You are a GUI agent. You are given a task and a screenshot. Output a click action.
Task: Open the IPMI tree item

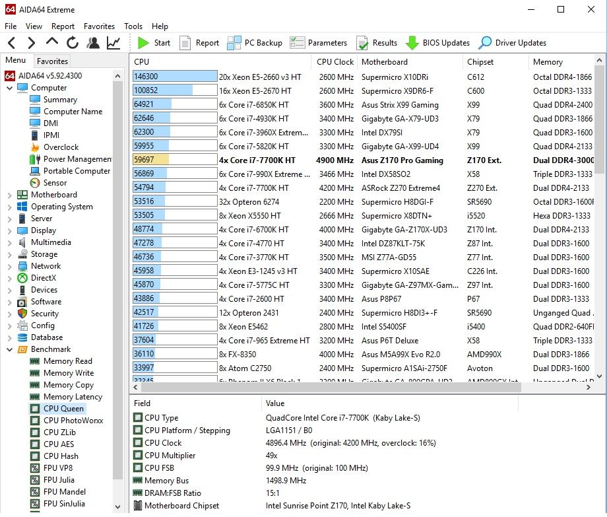[51, 135]
